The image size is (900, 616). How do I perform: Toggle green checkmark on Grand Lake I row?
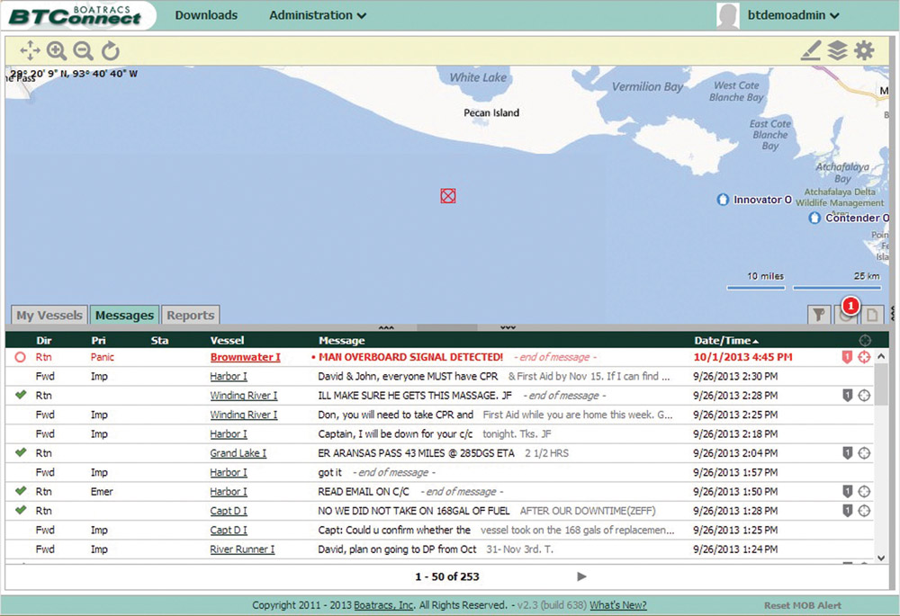pos(21,453)
